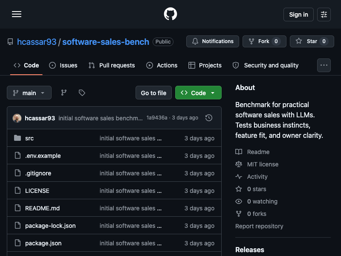This screenshot has height=256, width=341.
Task: Click Go to file button
Action: click(153, 93)
